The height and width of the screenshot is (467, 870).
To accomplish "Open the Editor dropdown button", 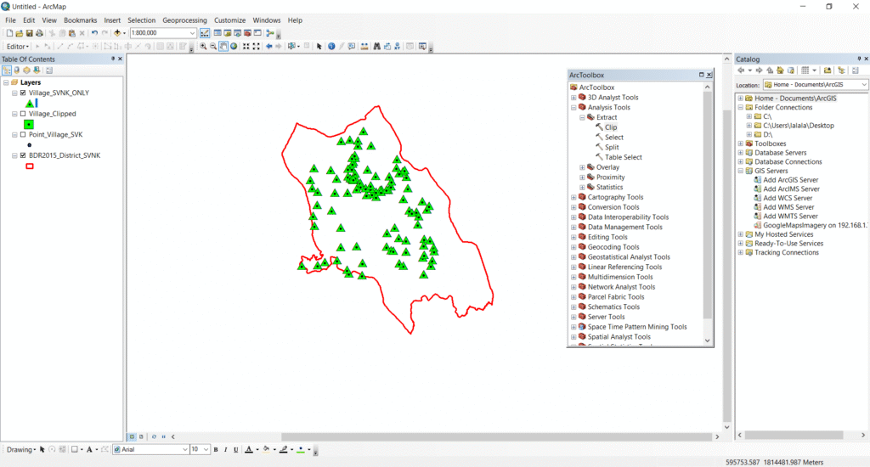I will click(x=18, y=47).
